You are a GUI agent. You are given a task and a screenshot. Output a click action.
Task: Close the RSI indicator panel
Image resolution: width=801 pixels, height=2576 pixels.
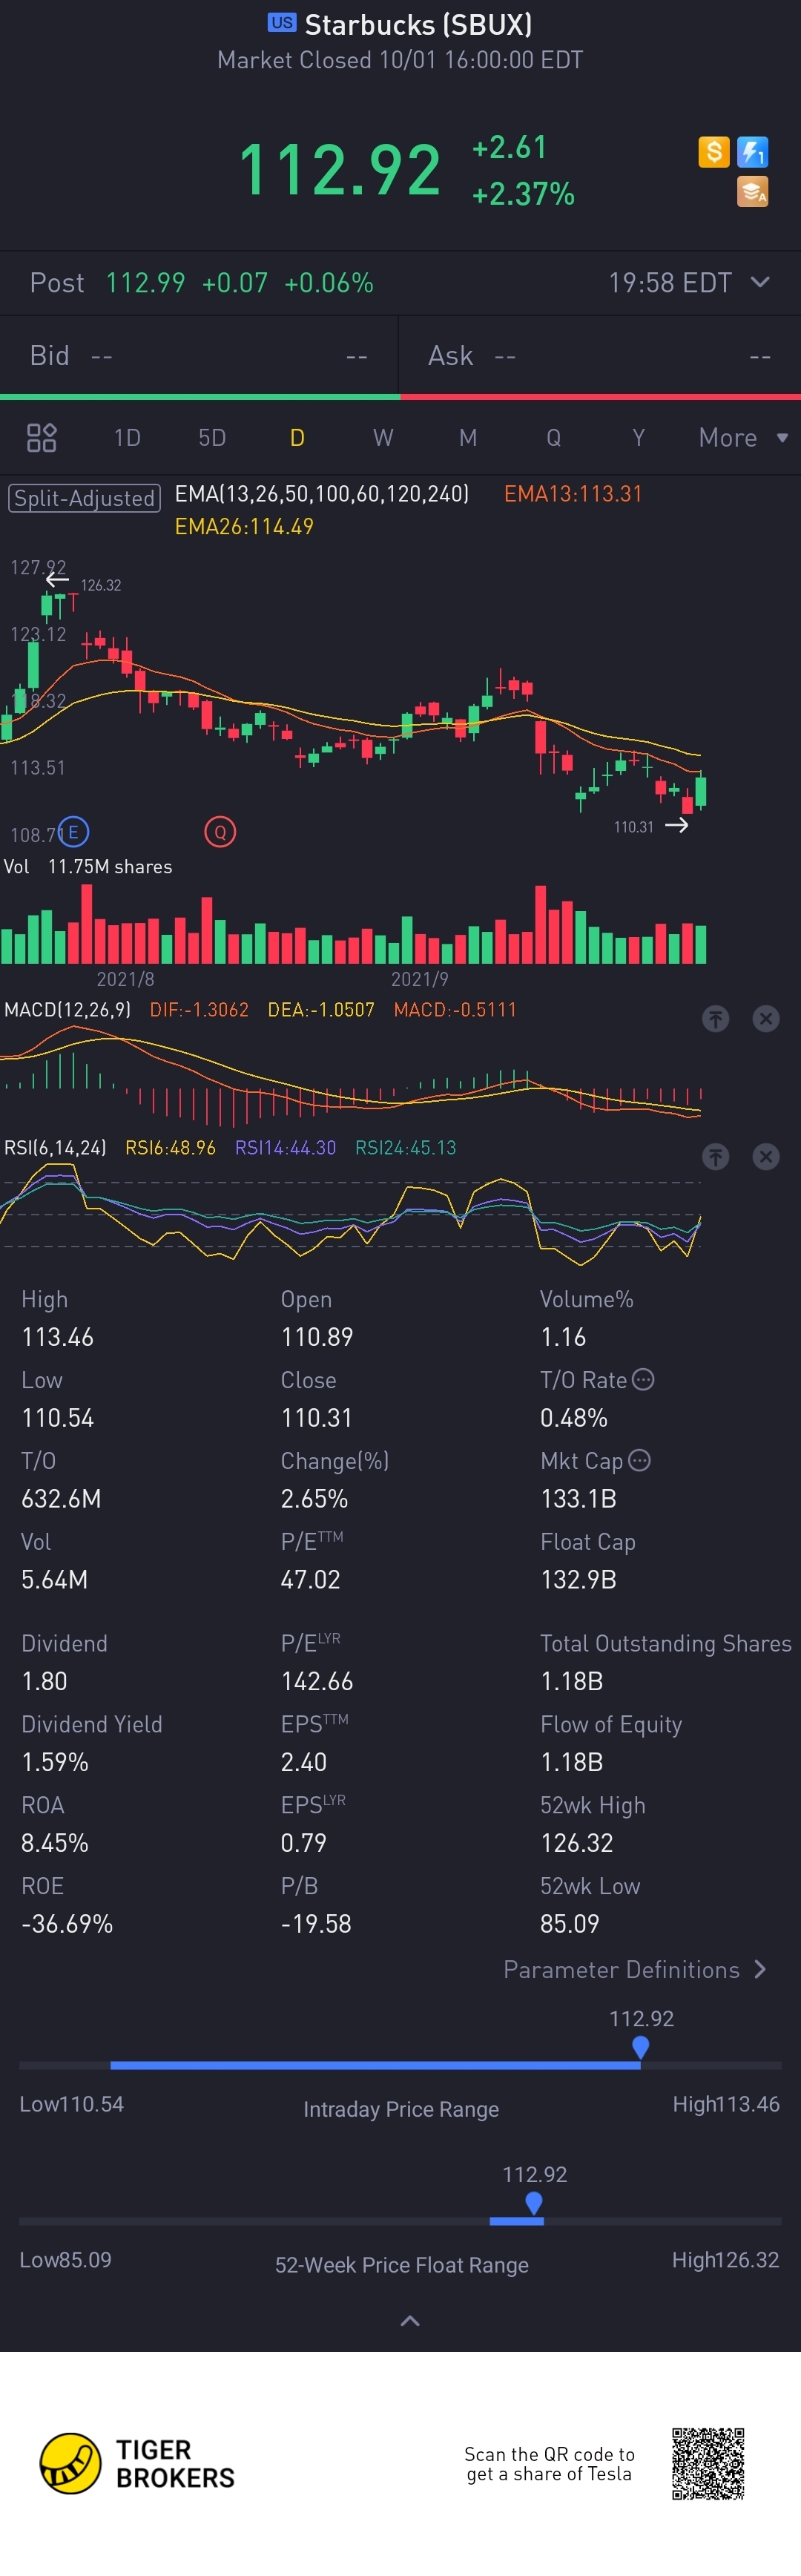click(766, 1157)
